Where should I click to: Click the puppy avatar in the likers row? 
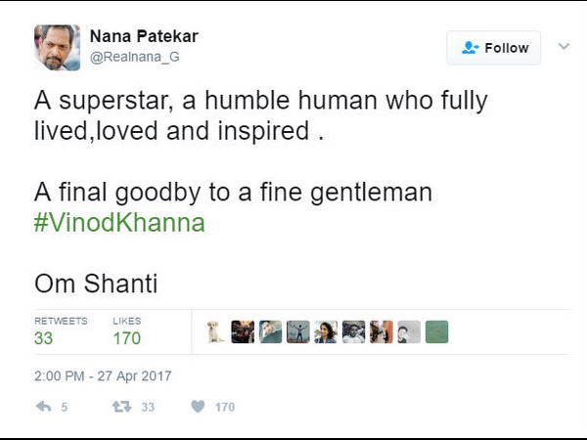click(x=215, y=331)
